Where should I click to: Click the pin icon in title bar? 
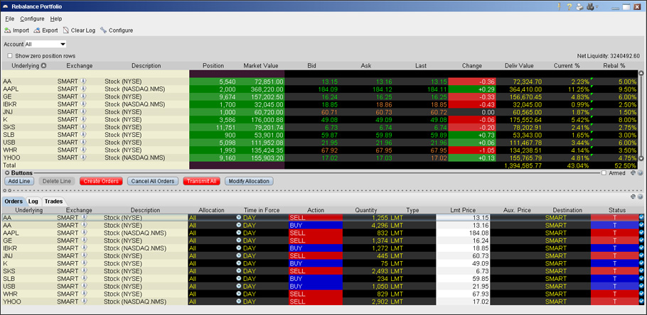[x=560, y=6]
